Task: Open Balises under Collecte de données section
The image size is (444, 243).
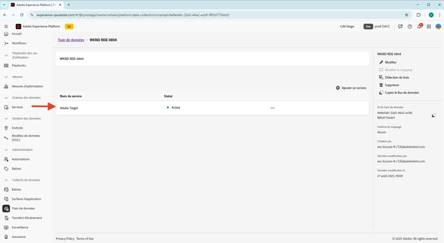Action: coord(17,190)
